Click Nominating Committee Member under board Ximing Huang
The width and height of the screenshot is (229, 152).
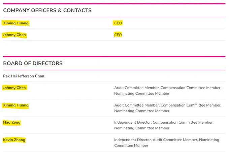pos(142,111)
